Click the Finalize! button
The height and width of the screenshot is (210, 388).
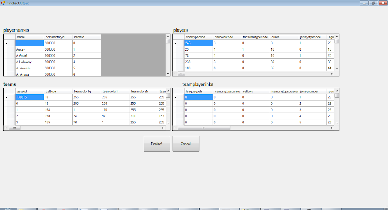coord(157,144)
